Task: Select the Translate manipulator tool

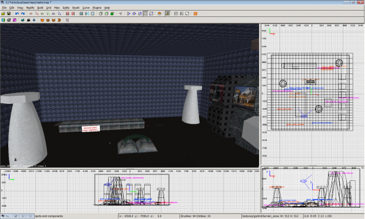Action: click(128, 14)
